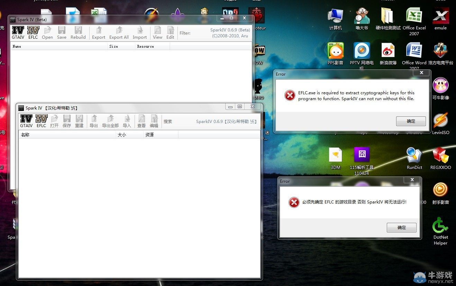Click 导出 toolbar button
The image size is (456, 286).
coord(94,121)
